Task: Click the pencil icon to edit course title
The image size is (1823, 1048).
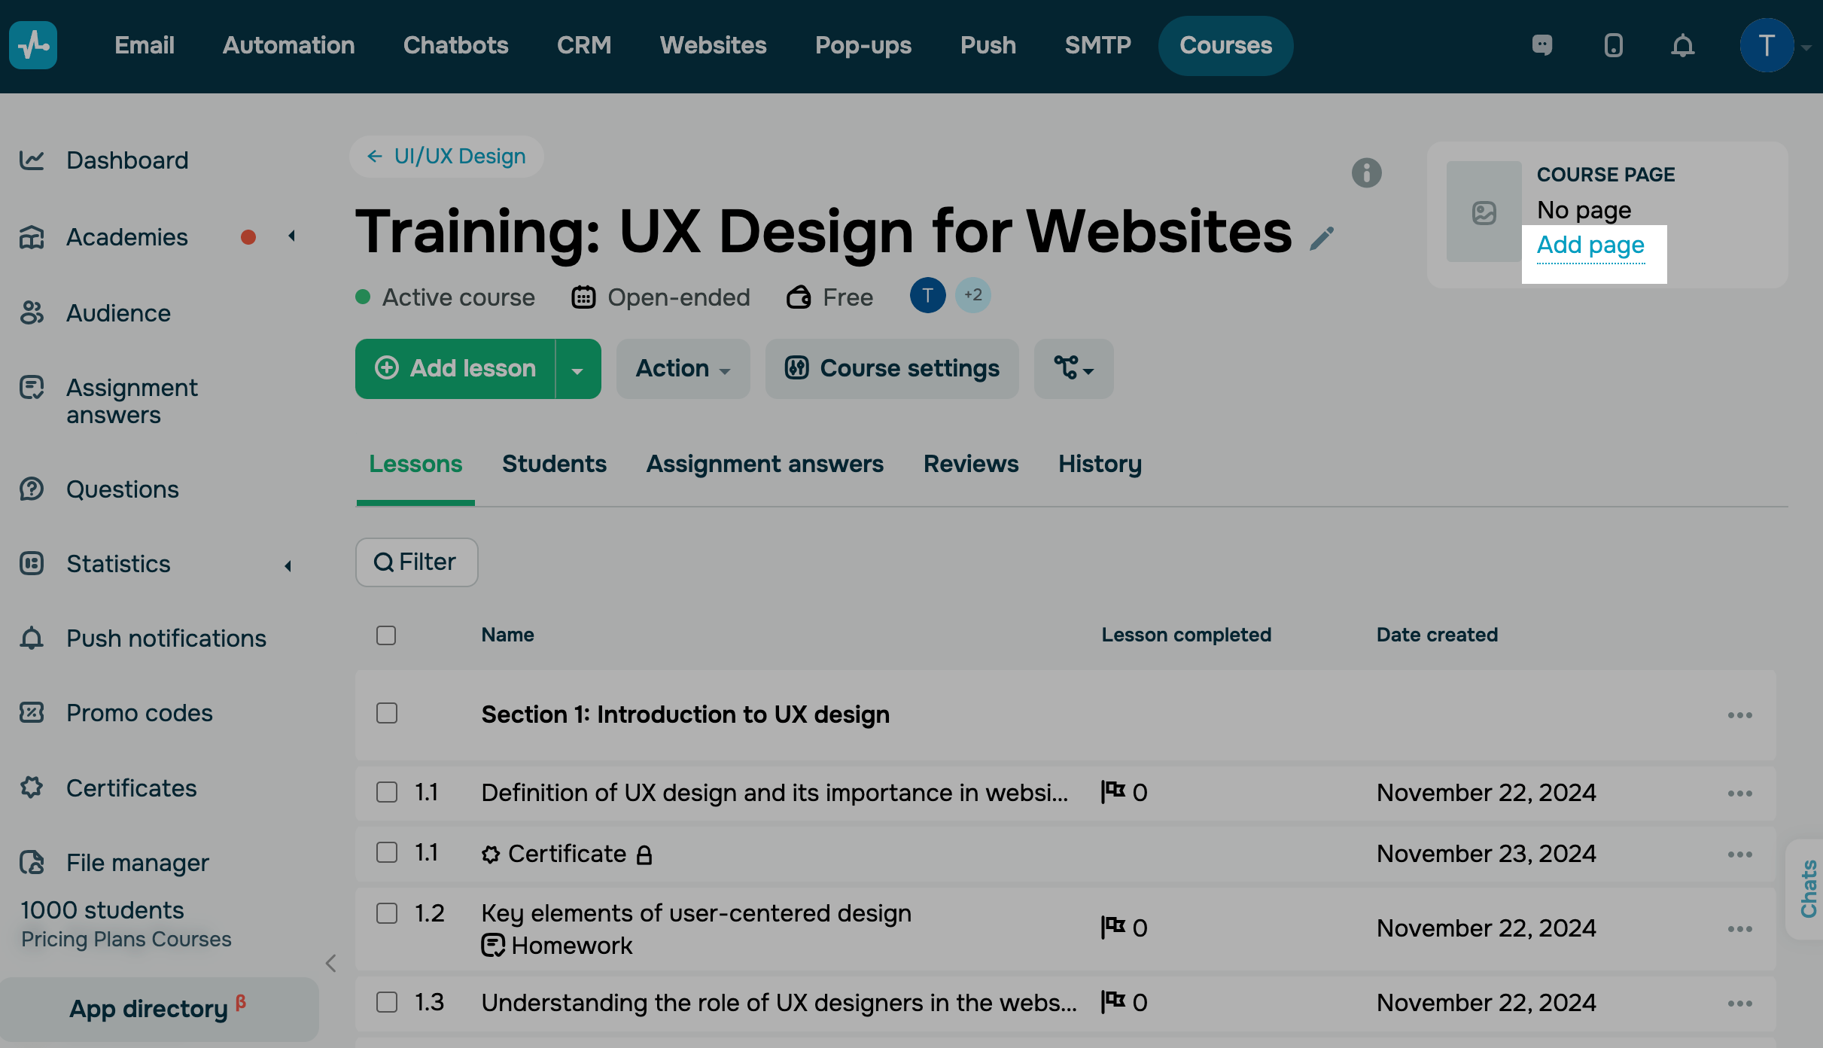Action: click(x=1321, y=238)
